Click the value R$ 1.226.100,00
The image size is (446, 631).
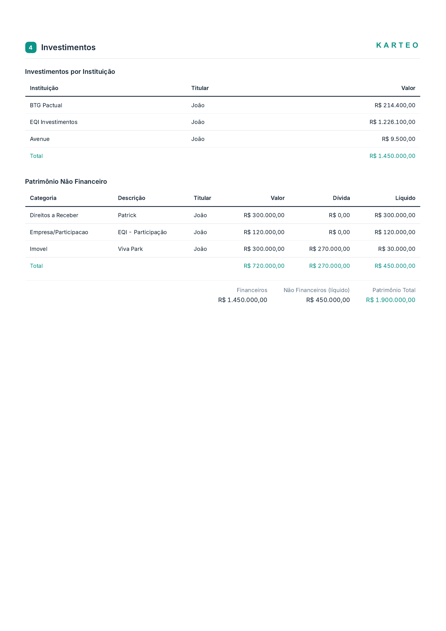[392, 122]
